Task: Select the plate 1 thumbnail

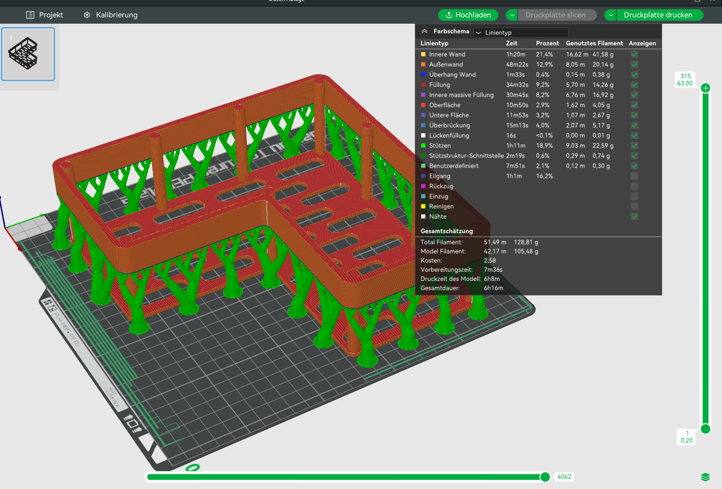Action: pos(28,54)
